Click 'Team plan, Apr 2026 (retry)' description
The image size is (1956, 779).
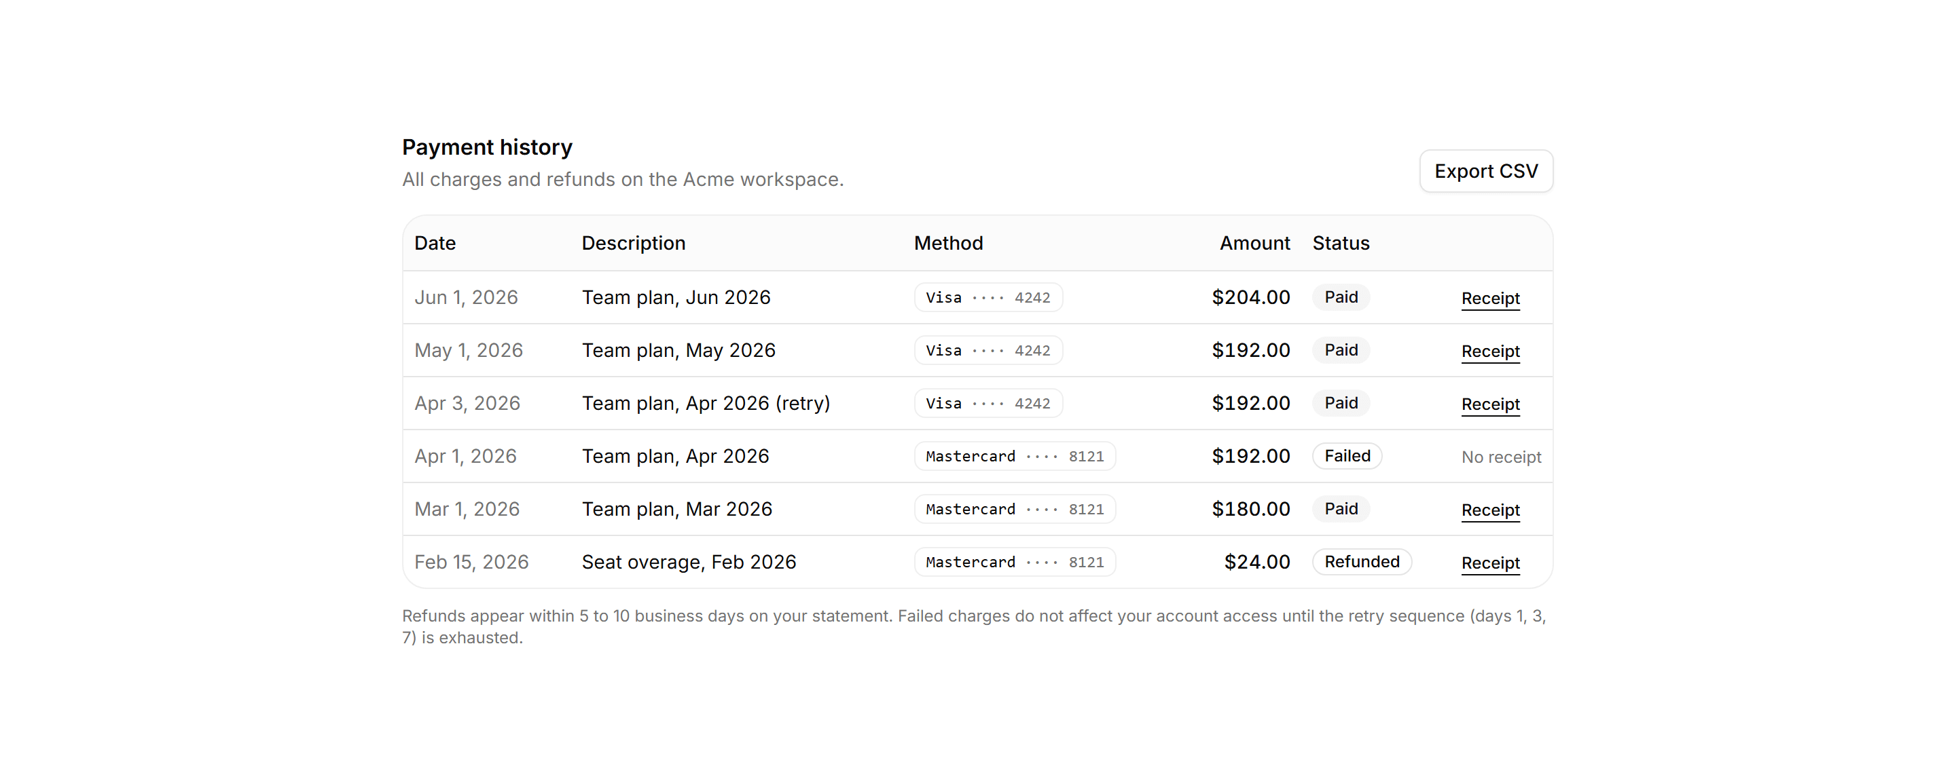[x=706, y=404]
